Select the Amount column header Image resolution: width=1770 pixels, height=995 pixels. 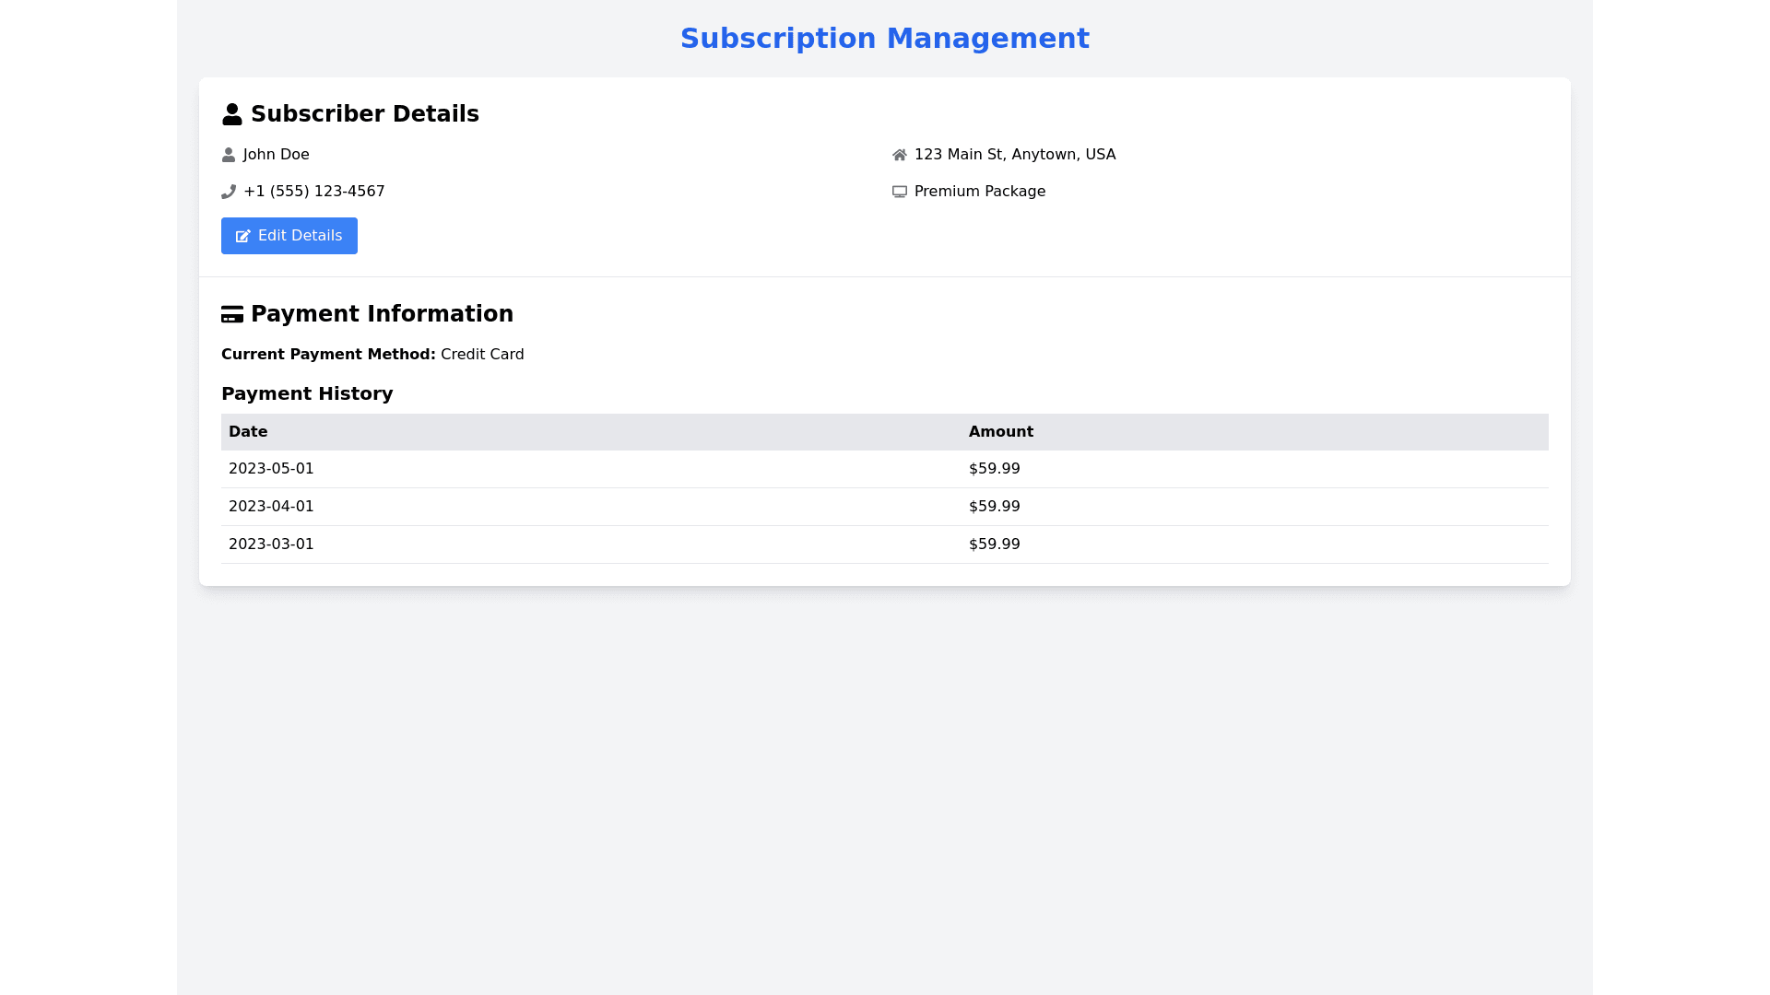[x=1000, y=432]
